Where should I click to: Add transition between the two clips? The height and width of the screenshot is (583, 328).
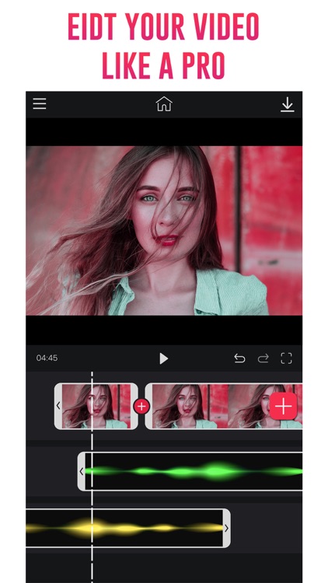(141, 407)
